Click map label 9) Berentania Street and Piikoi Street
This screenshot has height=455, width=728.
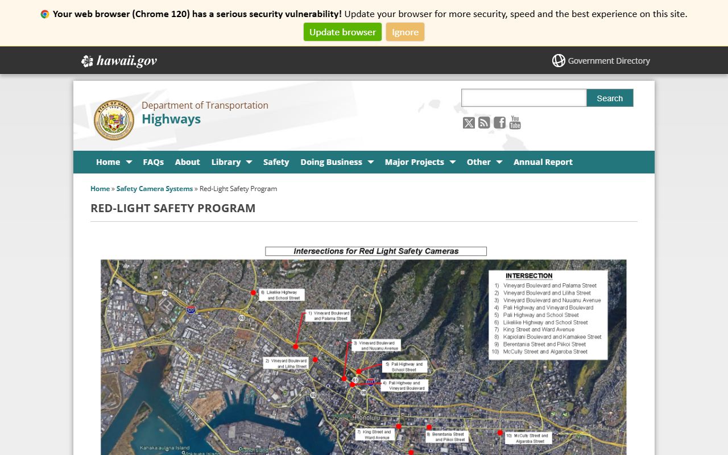pos(446,437)
